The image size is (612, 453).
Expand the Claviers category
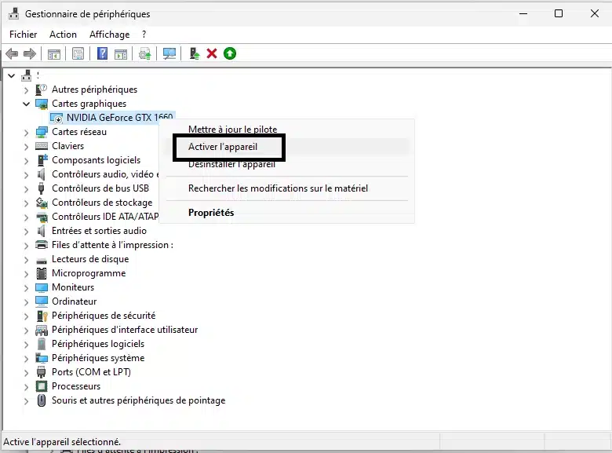click(x=26, y=147)
